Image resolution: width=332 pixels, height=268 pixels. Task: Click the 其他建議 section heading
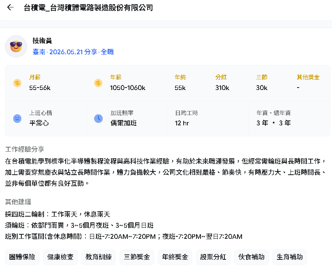tap(18, 202)
